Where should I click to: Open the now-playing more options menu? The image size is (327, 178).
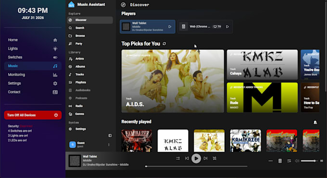pyautogui.click(x=270, y=161)
